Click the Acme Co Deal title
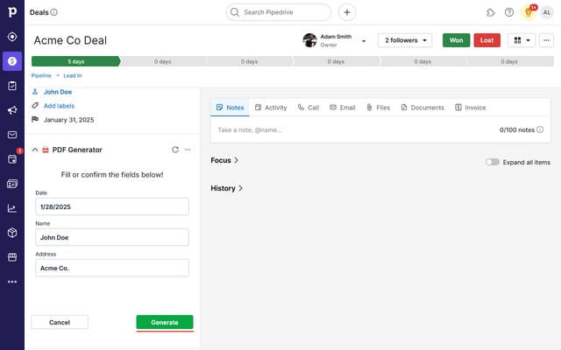This screenshot has width=561, height=350. tap(70, 40)
